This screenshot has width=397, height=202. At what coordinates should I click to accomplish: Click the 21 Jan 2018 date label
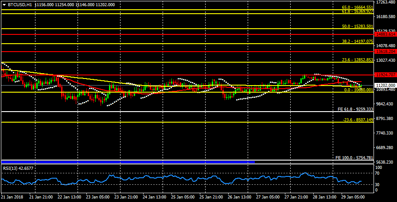click(x=12, y=196)
